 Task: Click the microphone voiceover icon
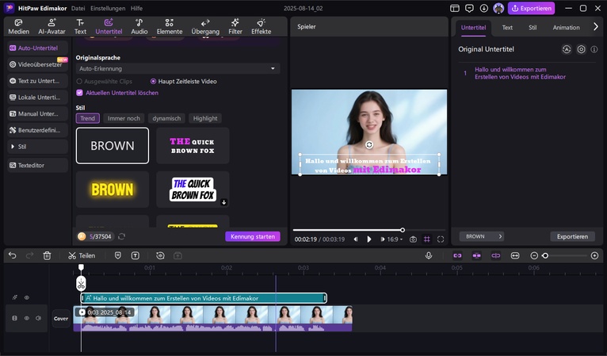(x=429, y=255)
